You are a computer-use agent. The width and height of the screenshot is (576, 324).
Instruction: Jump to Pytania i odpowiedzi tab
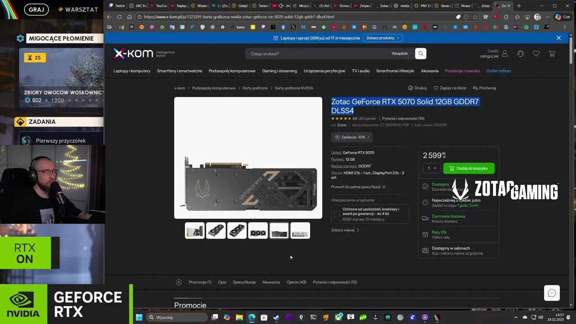coord(335,282)
